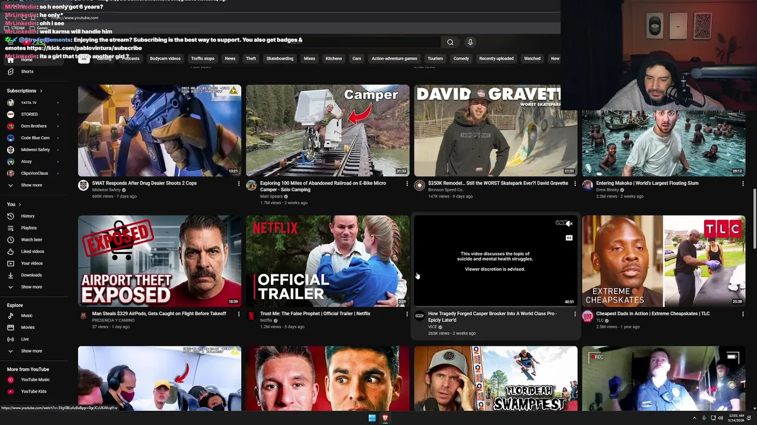Open YouTube Music from sidebar

(34, 380)
